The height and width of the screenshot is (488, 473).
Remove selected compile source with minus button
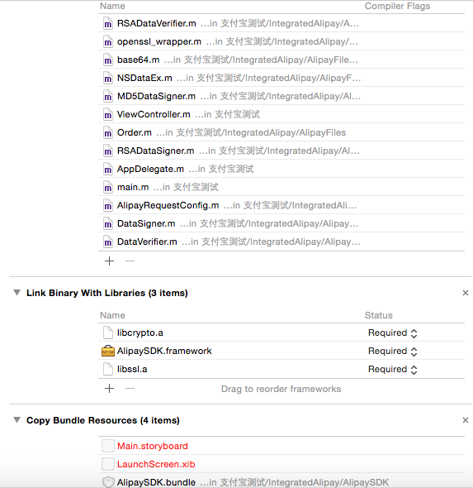click(130, 261)
